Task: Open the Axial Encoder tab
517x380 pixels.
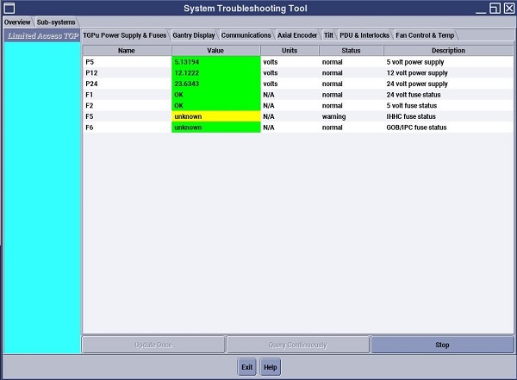Action: (x=297, y=35)
